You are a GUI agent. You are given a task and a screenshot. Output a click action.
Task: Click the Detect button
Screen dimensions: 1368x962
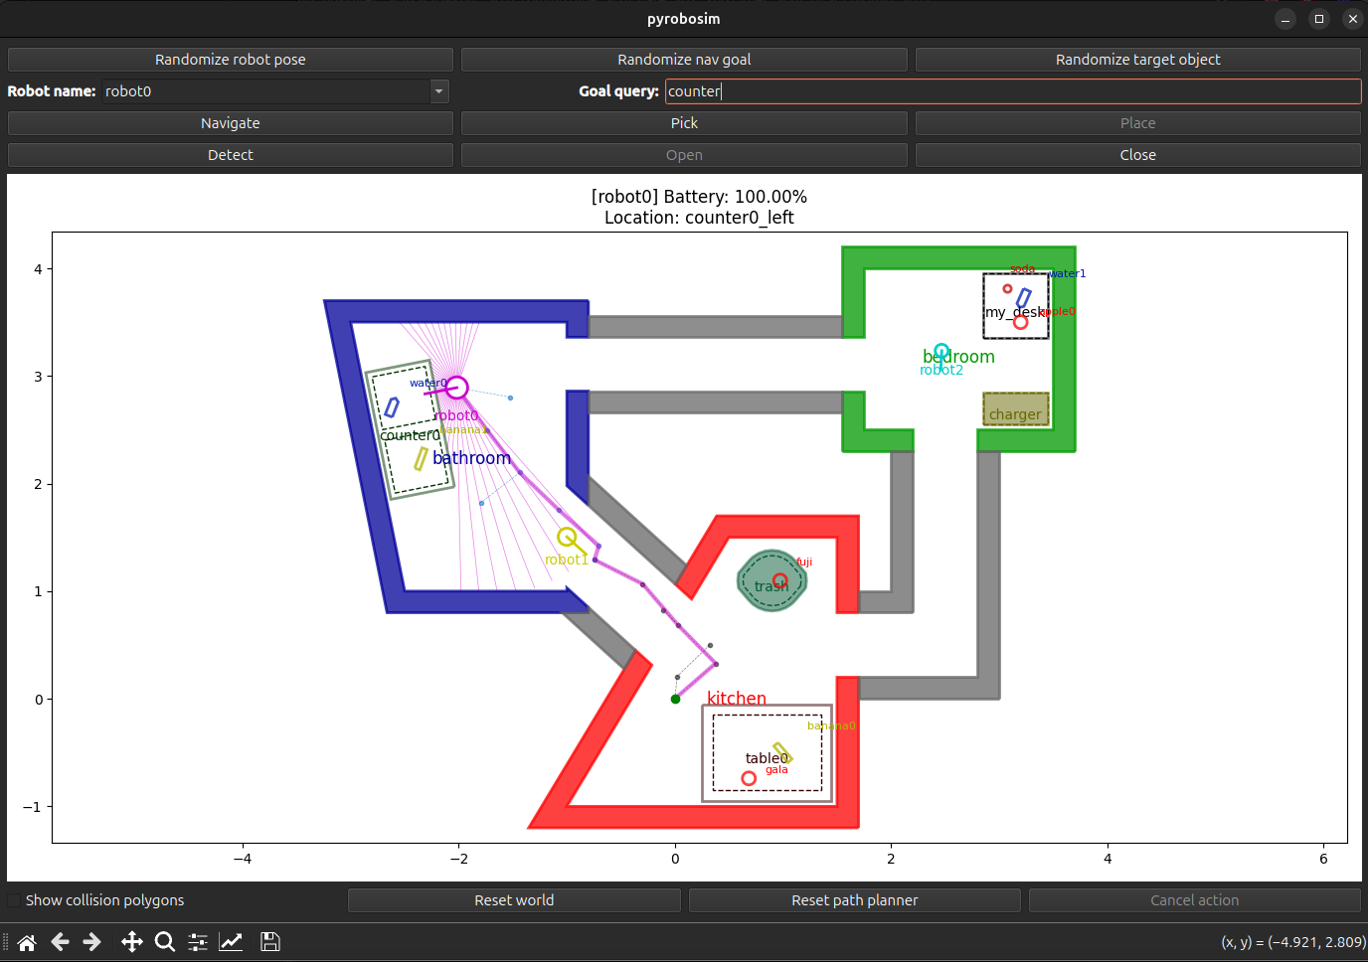click(x=230, y=154)
